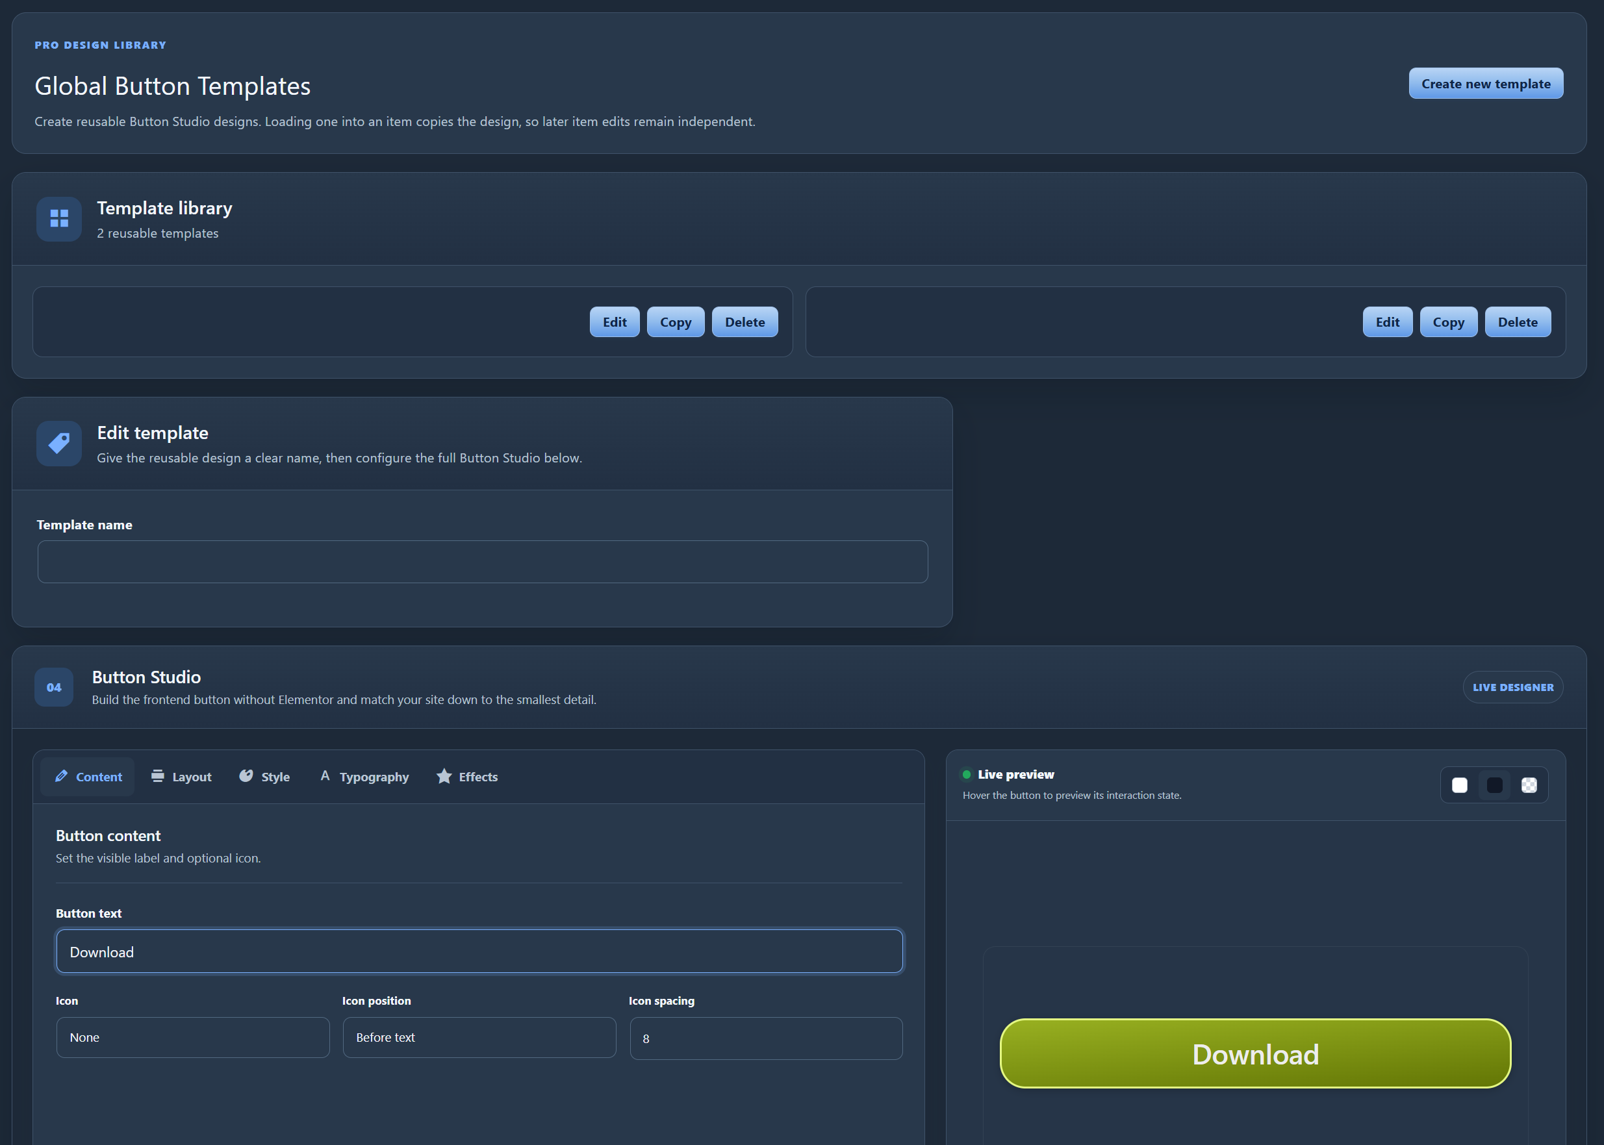
Task: Focus the Icon spacing field
Action: [766, 1038]
